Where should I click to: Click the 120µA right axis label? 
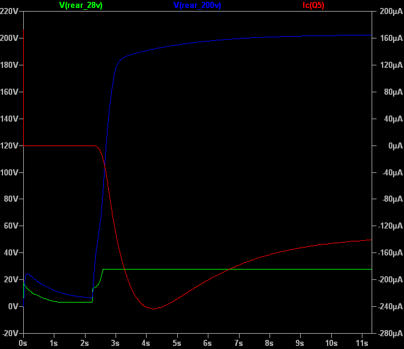[391, 65]
